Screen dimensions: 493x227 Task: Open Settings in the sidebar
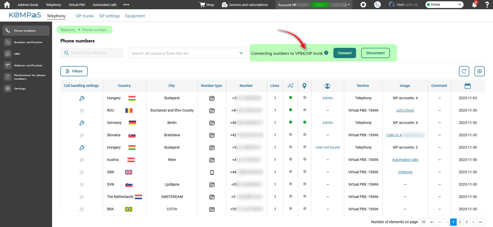[26, 88]
